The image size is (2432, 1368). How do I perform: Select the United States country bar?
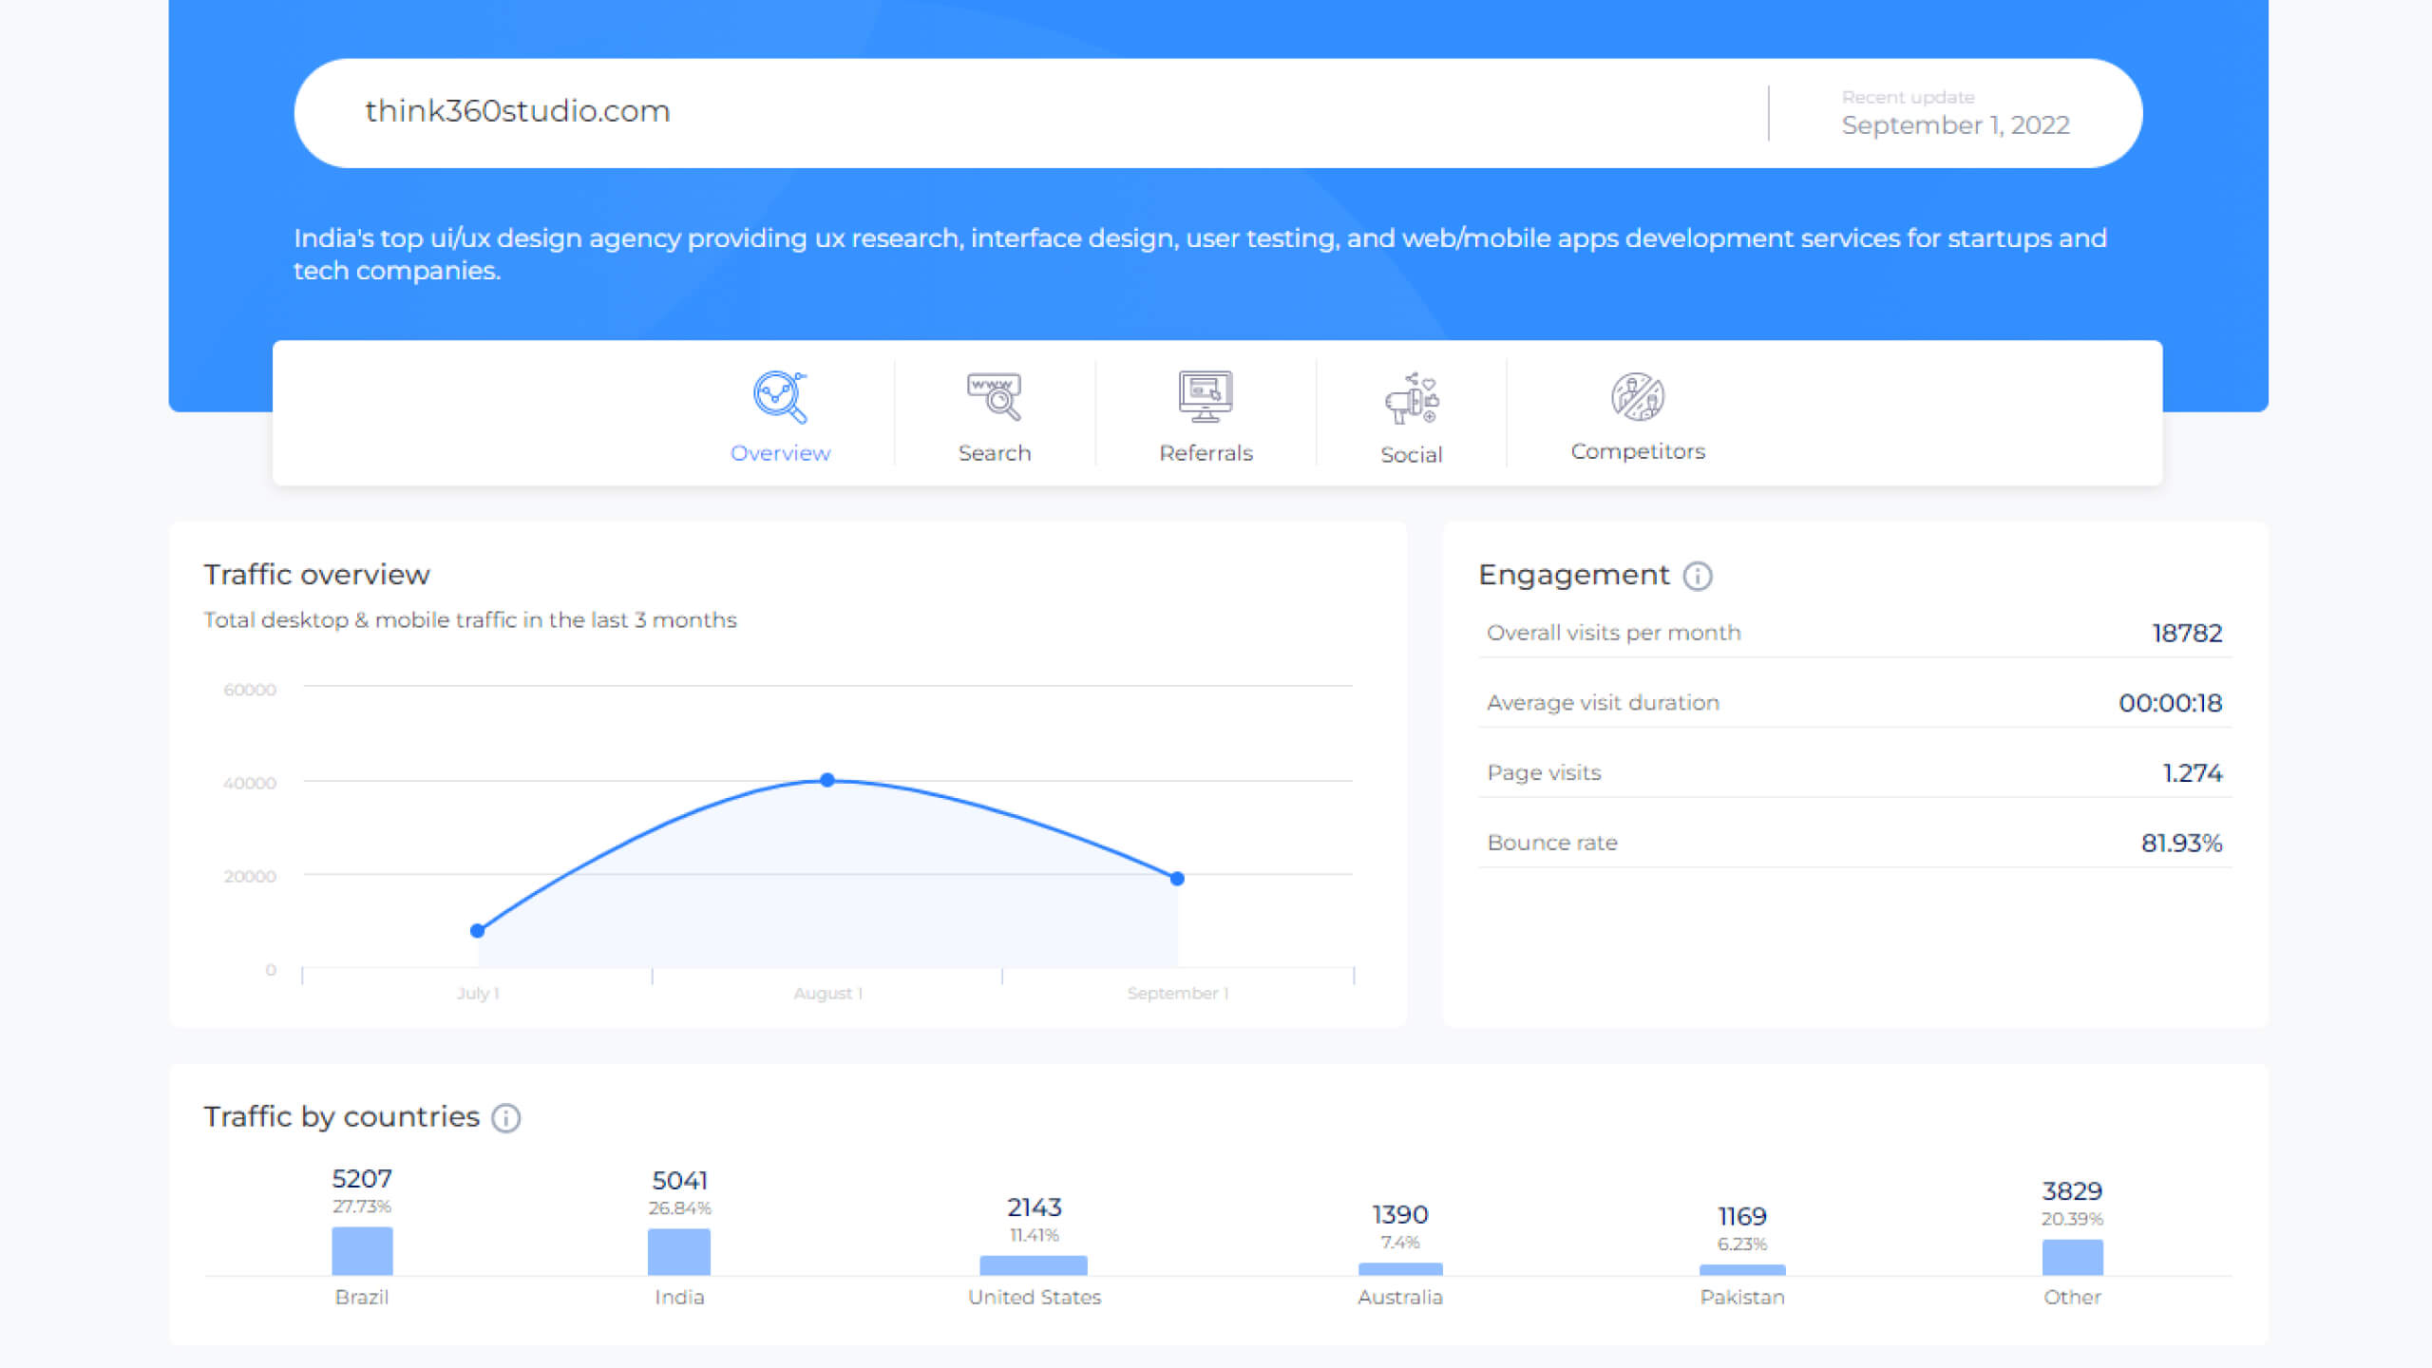point(1034,1263)
